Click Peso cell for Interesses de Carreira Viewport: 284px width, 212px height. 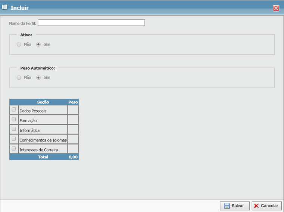pyautogui.click(x=73, y=149)
